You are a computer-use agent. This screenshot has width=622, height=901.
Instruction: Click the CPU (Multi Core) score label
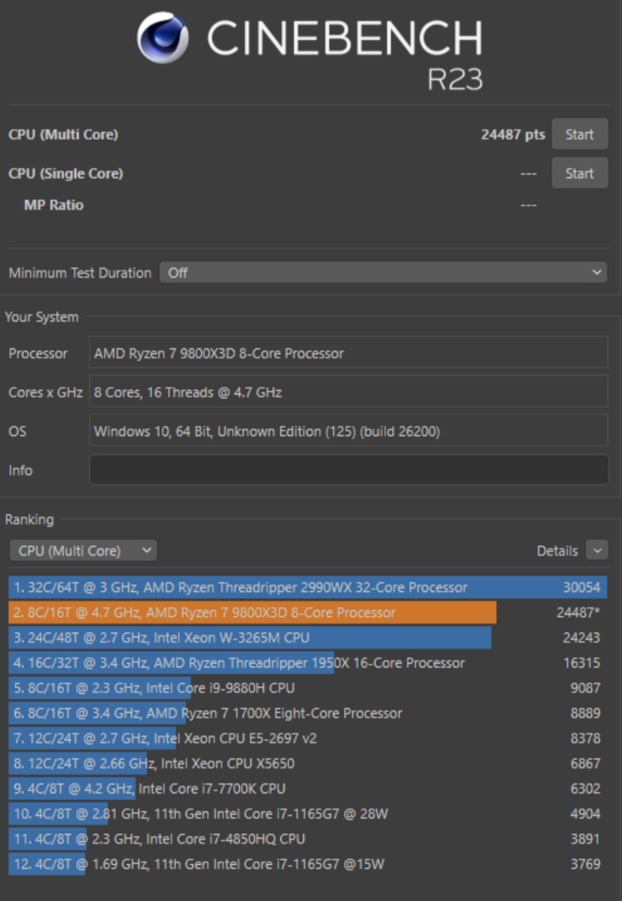tap(63, 134)
